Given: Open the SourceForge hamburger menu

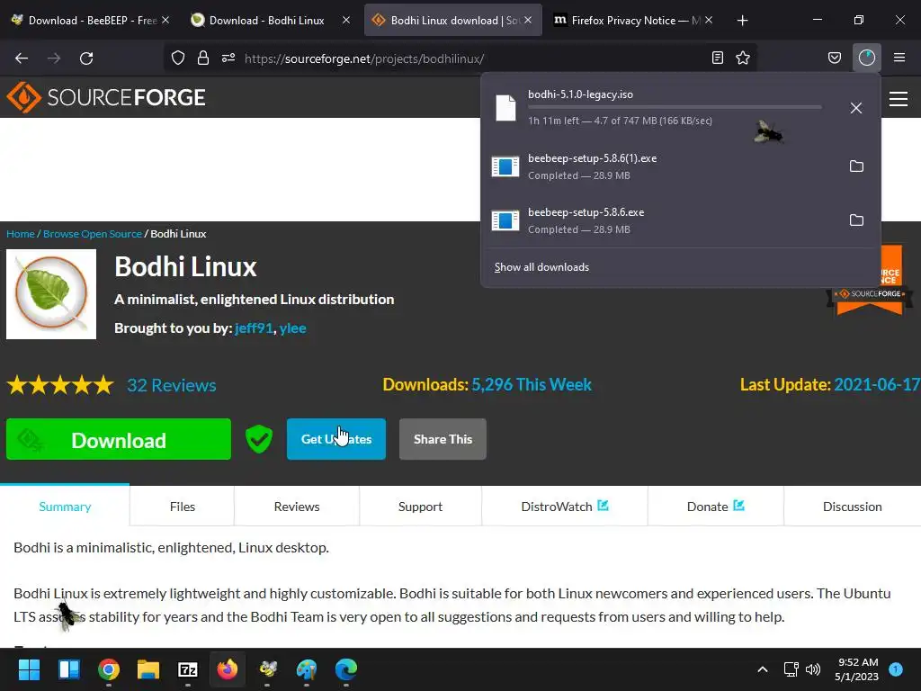Looking at the screenshot, I should coord(899,99).
